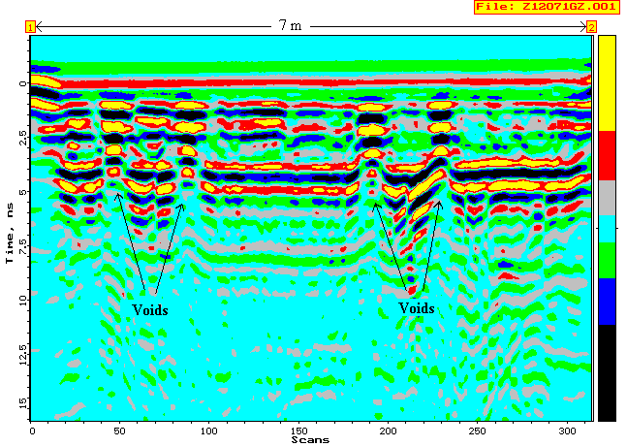The width and height of the screenshot is (627, 447).
Task: Click the 150 tick on Scans axis
Action: click(298, 430)
